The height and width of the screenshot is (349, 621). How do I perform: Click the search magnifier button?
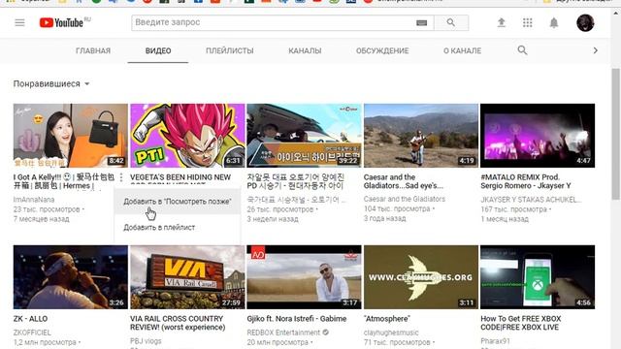click(451, 22)
